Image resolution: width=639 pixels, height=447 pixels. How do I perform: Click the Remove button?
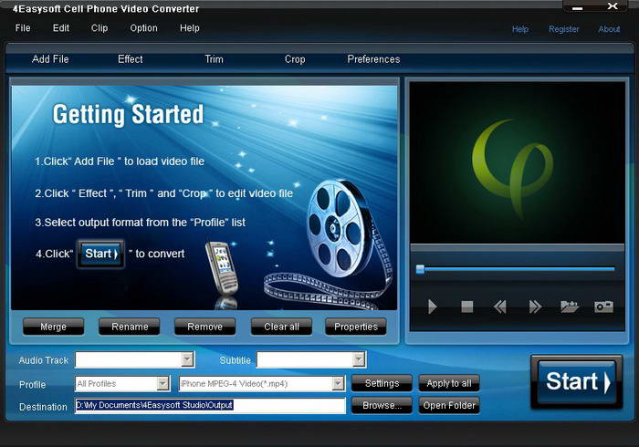[x=205, y=327]
